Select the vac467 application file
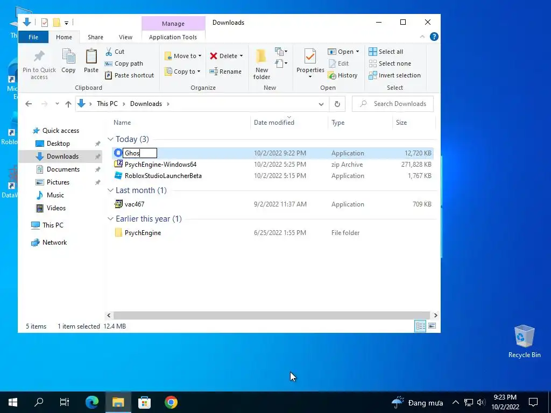551x413 pixels. point(135,204)
